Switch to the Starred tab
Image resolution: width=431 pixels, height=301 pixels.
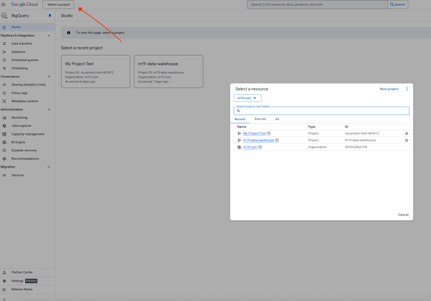pos(260,119)
